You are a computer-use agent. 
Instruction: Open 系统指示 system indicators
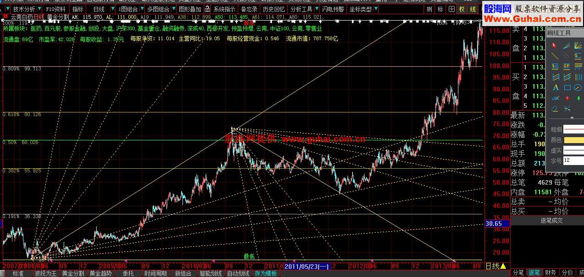(x=224, y=9)
